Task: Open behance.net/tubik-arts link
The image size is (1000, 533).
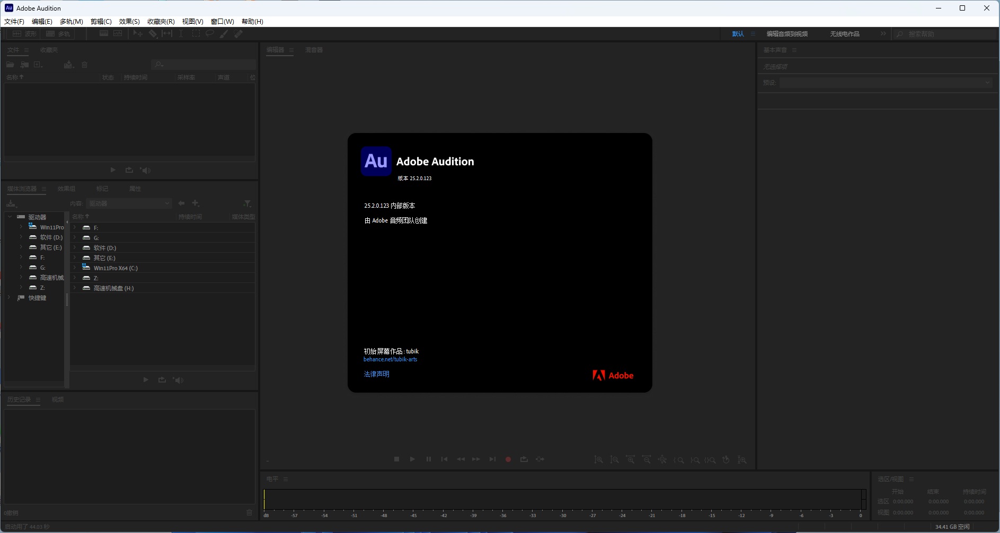Action: [390, 359]
